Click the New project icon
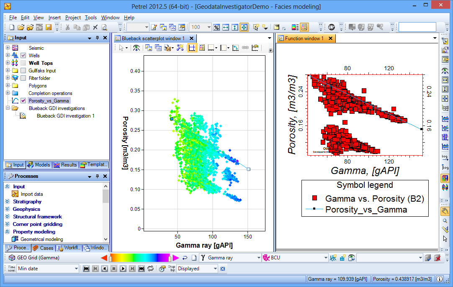453x287 pixels. [12, 27]
